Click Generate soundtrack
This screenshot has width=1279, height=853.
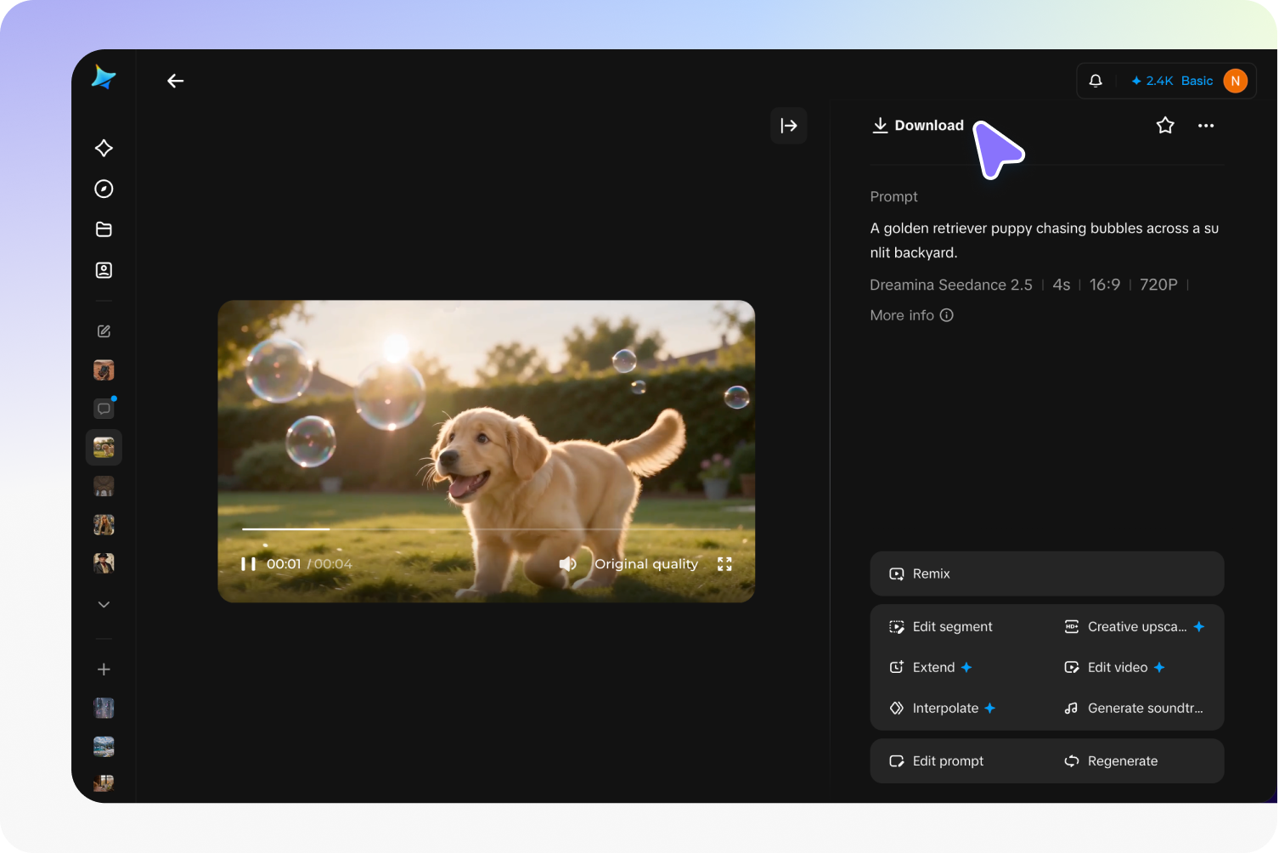pos(1134,709)
